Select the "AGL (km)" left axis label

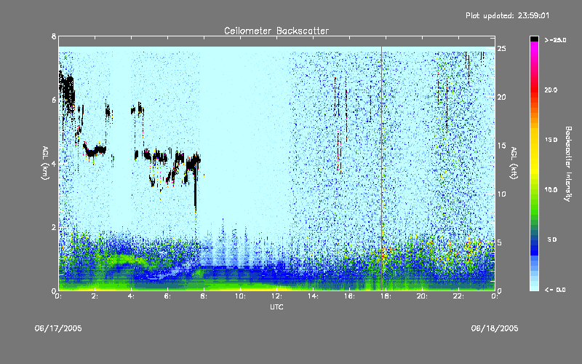pos(45,163)
